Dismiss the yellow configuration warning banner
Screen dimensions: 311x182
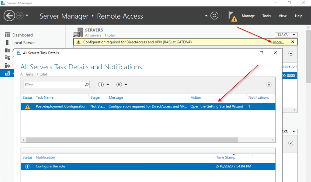click(x=292, y=42)
